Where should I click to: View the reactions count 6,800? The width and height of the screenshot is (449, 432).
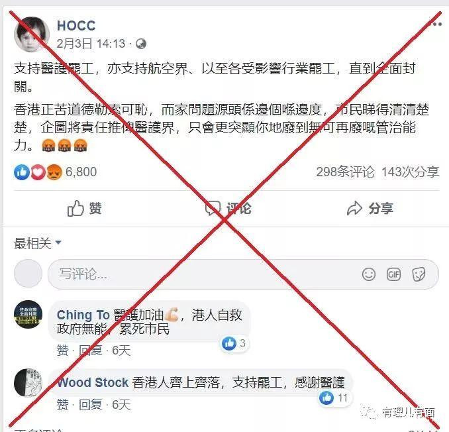(x=81, y=172)
